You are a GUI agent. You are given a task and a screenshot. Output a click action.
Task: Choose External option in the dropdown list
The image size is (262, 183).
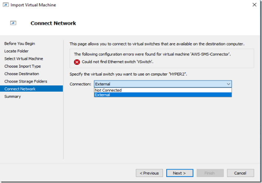[163, 95]
